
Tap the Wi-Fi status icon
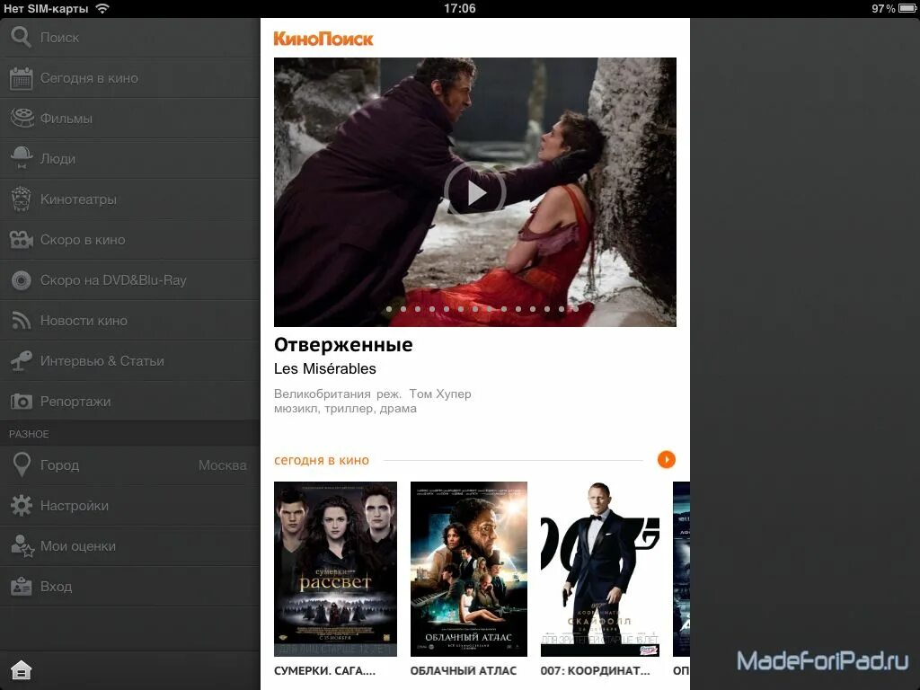tap(102, 8)
